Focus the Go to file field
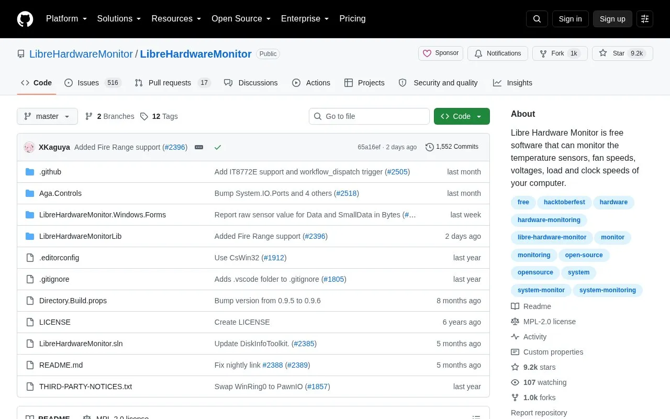 369,116
